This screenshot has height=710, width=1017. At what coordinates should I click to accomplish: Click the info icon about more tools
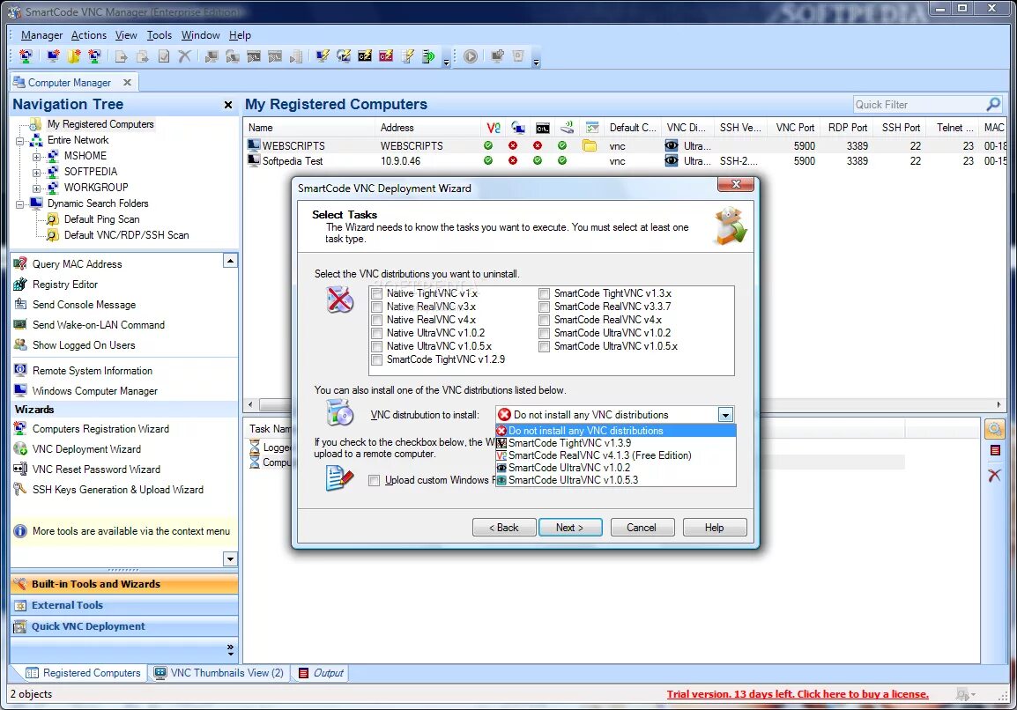tap(20, 531)
